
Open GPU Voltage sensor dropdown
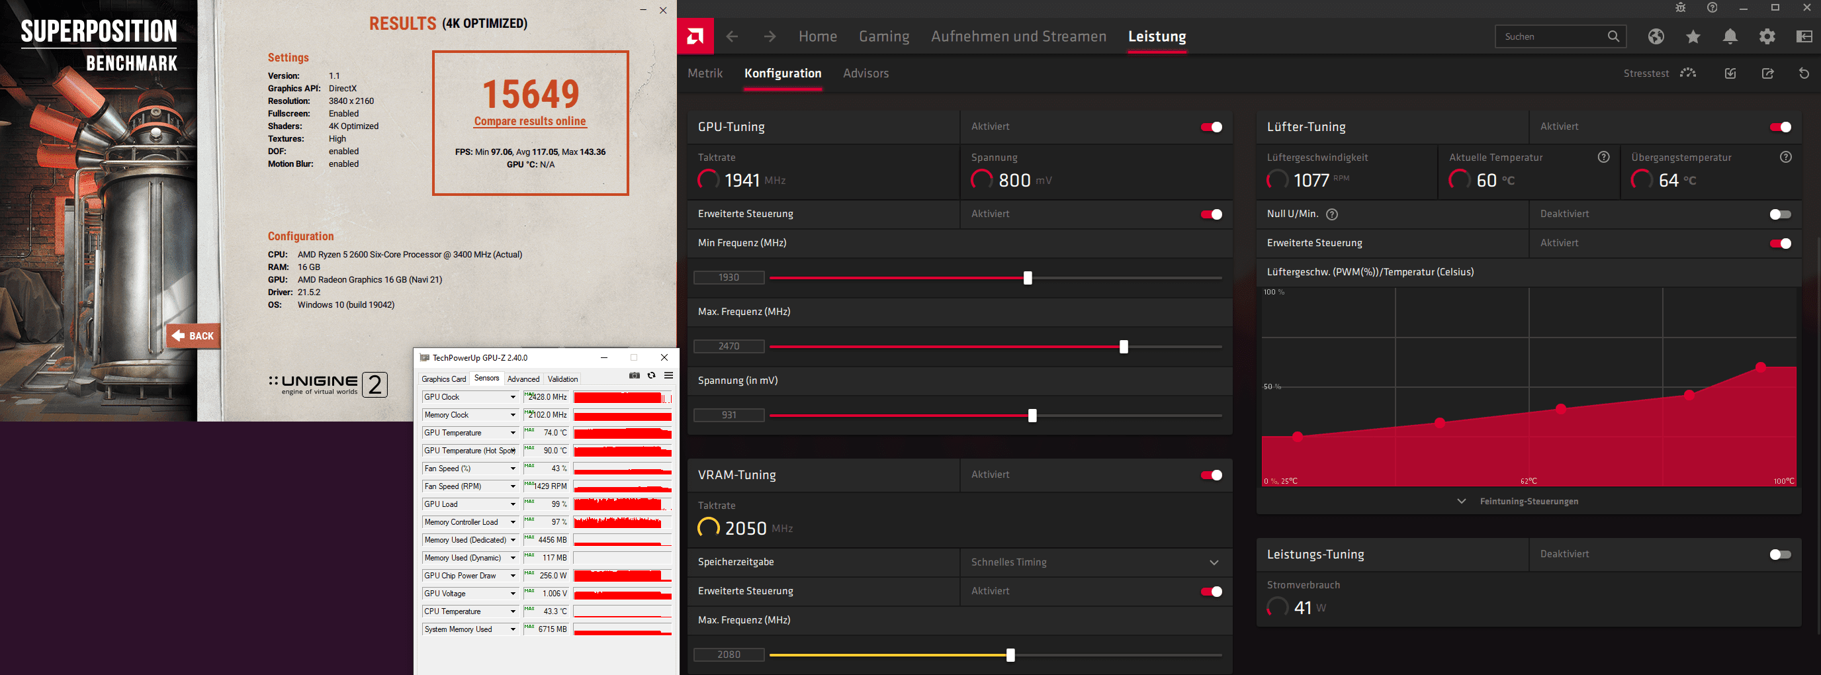point(513,594)
